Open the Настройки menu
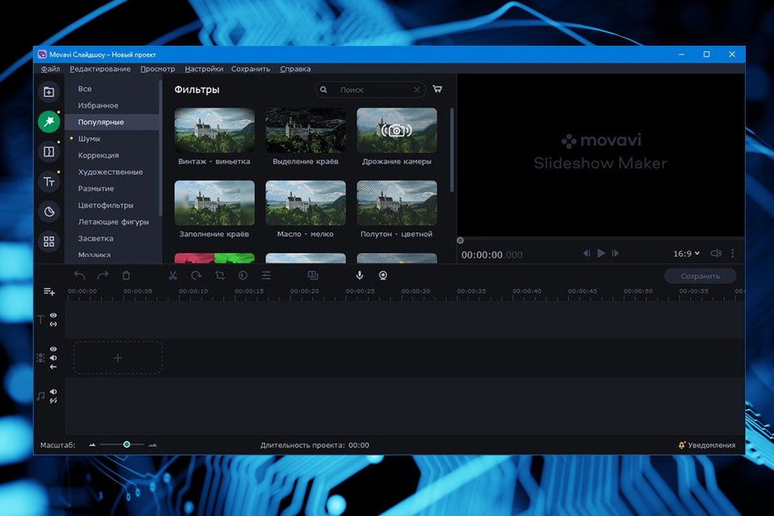Viewport: 774px width, 516px height. [204, 69]
